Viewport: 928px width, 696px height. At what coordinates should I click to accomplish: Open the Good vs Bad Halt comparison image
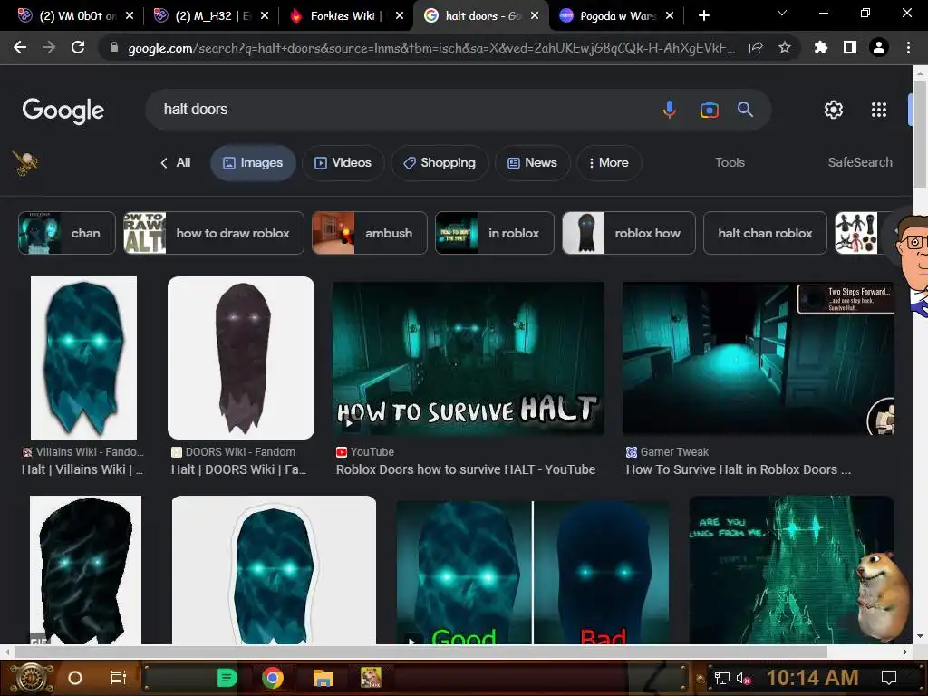[x=533, y=573]
